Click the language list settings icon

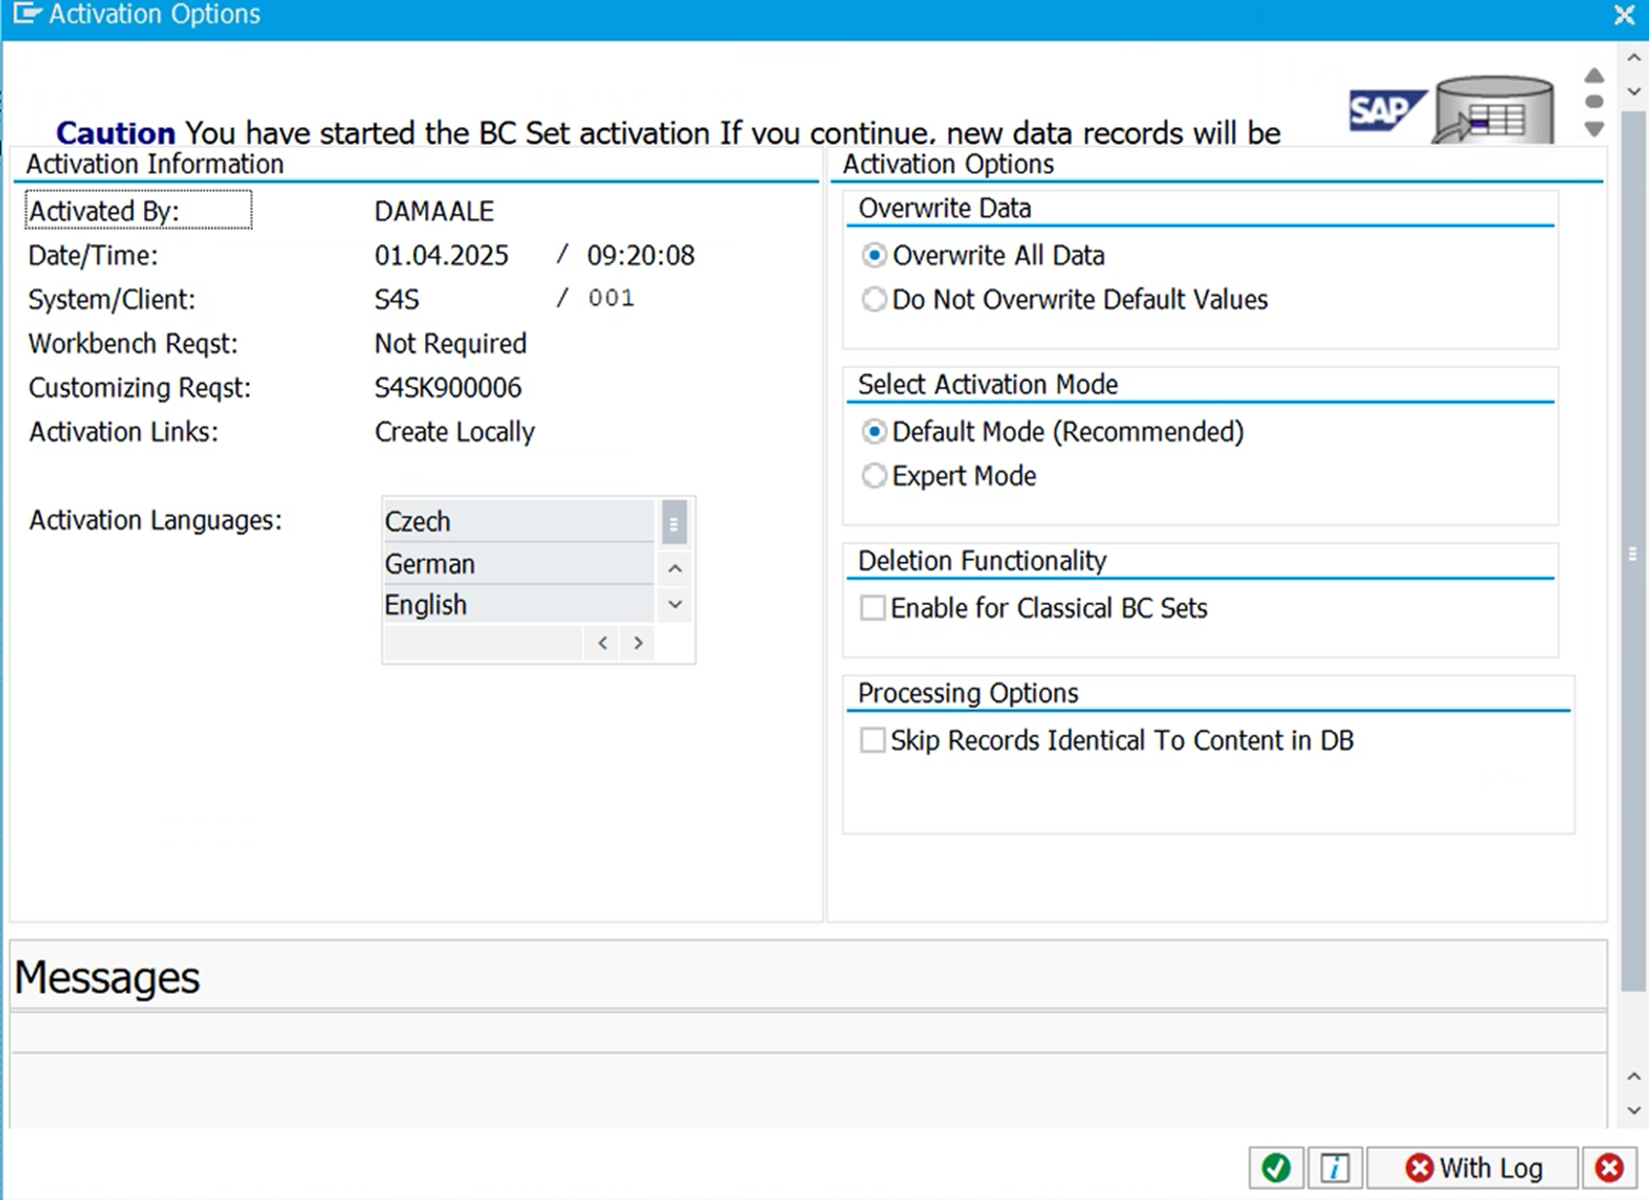click(673, 522)
